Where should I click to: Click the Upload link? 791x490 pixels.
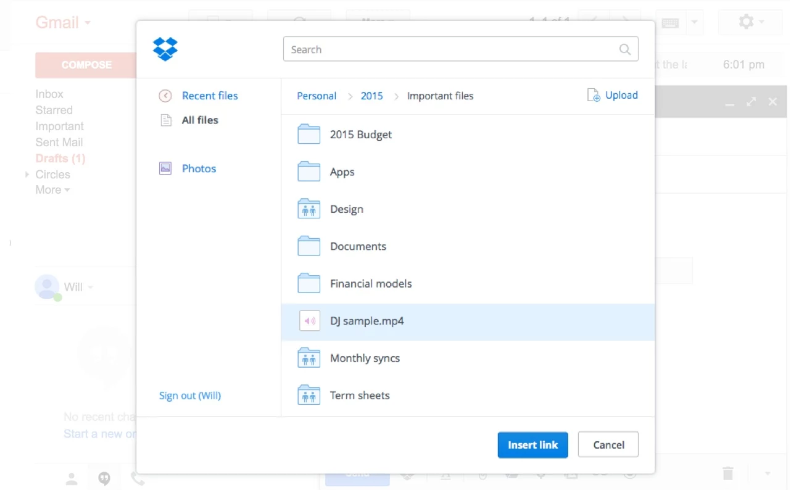point(621,95)
